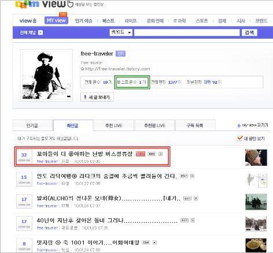Go to the 스포츠 section

coord(202,21)
